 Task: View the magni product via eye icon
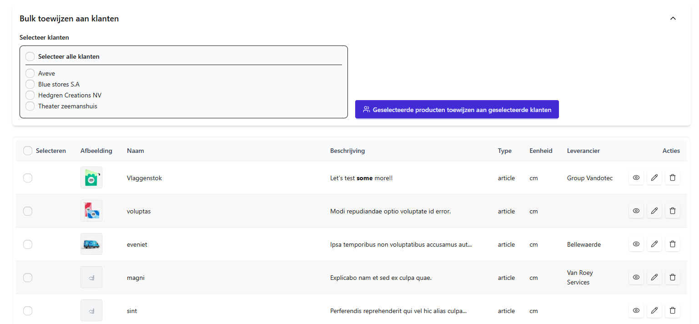pyautogui.click(x=636, y=278)
